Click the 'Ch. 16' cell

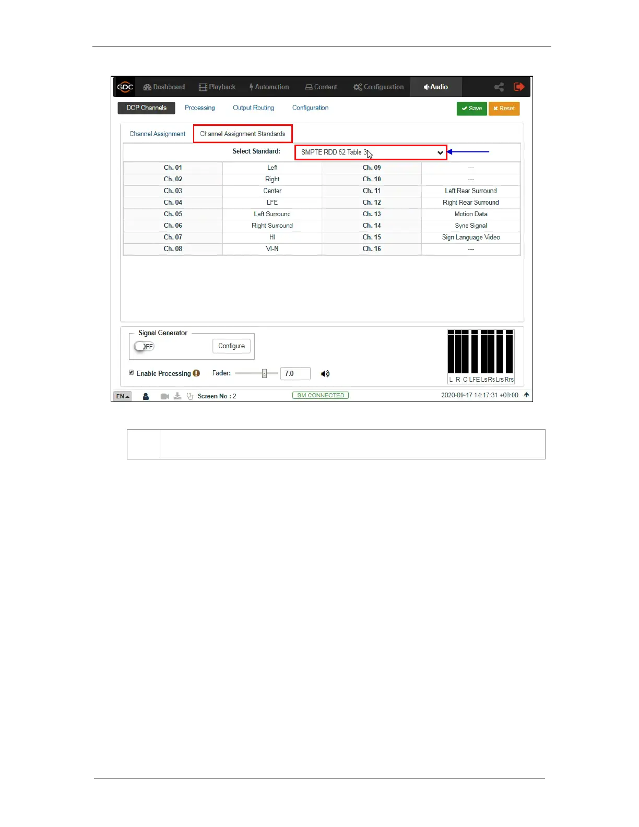(x=372, y=249)
